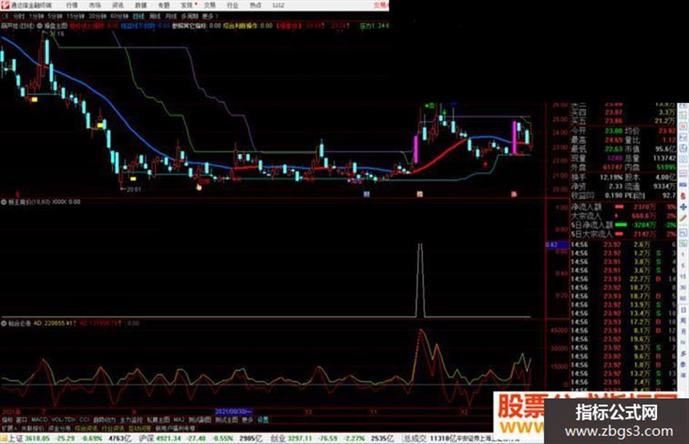This screenshot has width=689, height=444.
Task: Open the 发现 menu
Action: tap(187, 5)
